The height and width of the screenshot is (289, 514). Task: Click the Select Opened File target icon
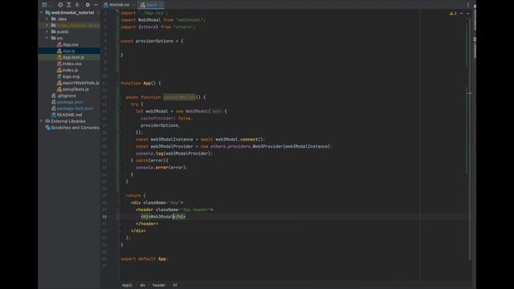[60, 5]
